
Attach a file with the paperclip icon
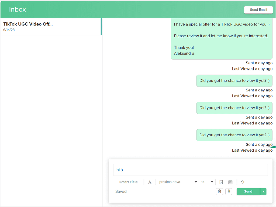(x=229, y=191)
